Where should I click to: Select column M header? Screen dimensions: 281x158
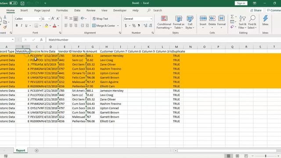[177, 47]
